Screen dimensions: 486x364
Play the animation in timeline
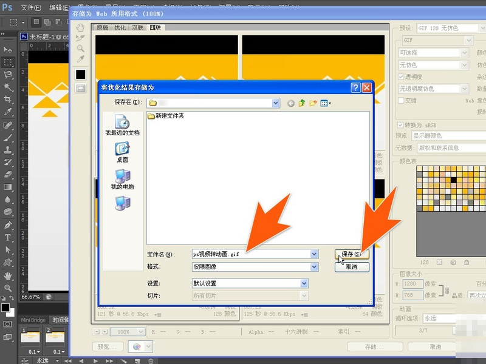point(95,360)
